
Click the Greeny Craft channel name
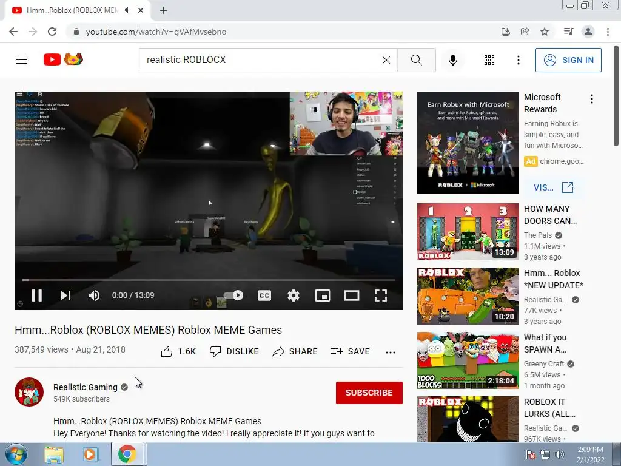[544, 364]
